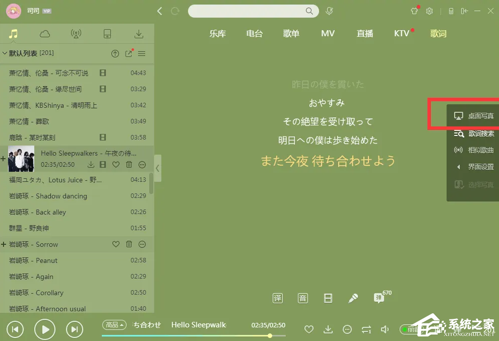Click the upload list arrow icon
This screenshot has width=499, height=341.
click(x=115, y=53)
